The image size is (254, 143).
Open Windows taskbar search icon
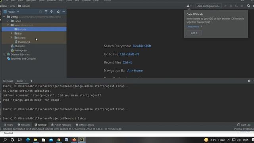click(5, 140)
